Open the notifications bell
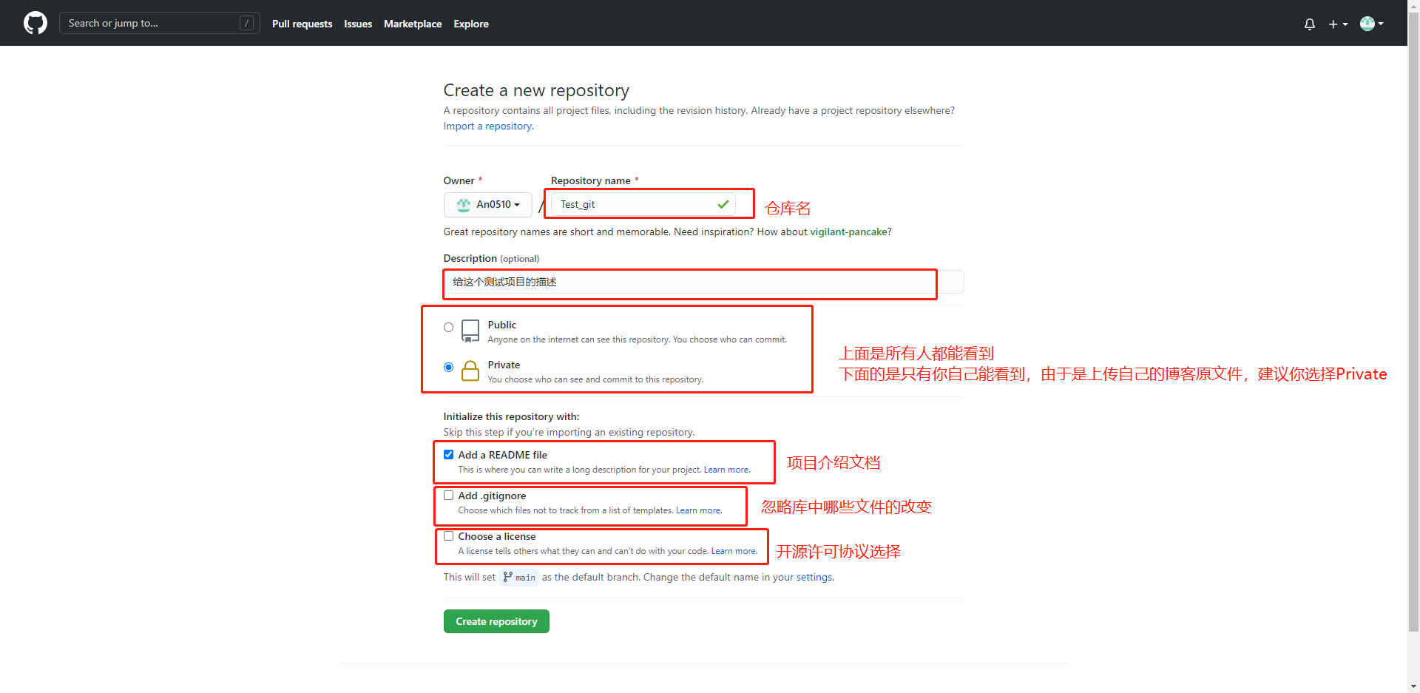 click(1309, 24)
